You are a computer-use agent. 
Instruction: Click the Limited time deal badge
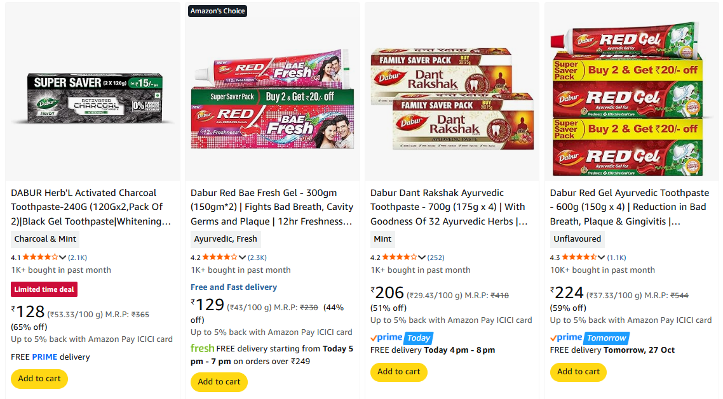44,289
